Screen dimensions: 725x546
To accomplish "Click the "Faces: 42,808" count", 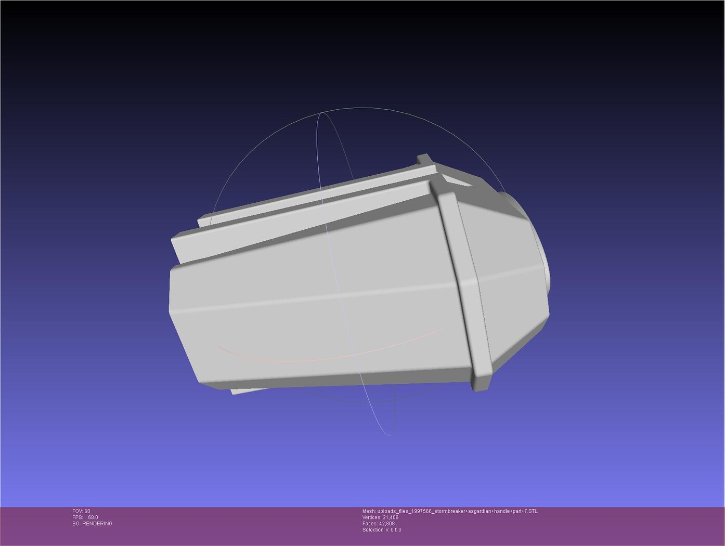I will (378, 524).
